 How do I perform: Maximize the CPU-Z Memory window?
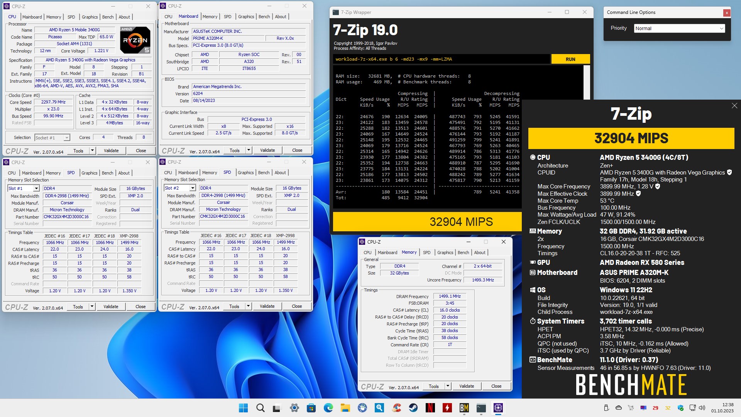click(486, 242)
